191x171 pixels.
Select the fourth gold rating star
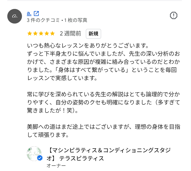(47, 34)
